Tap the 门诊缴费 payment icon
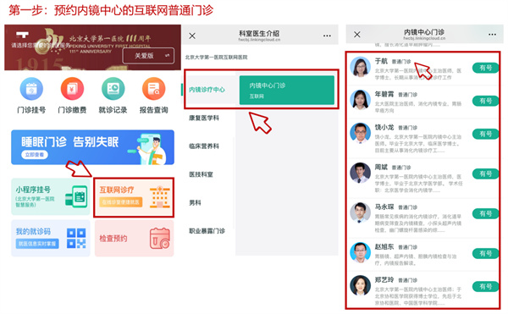 coord(72,89)
